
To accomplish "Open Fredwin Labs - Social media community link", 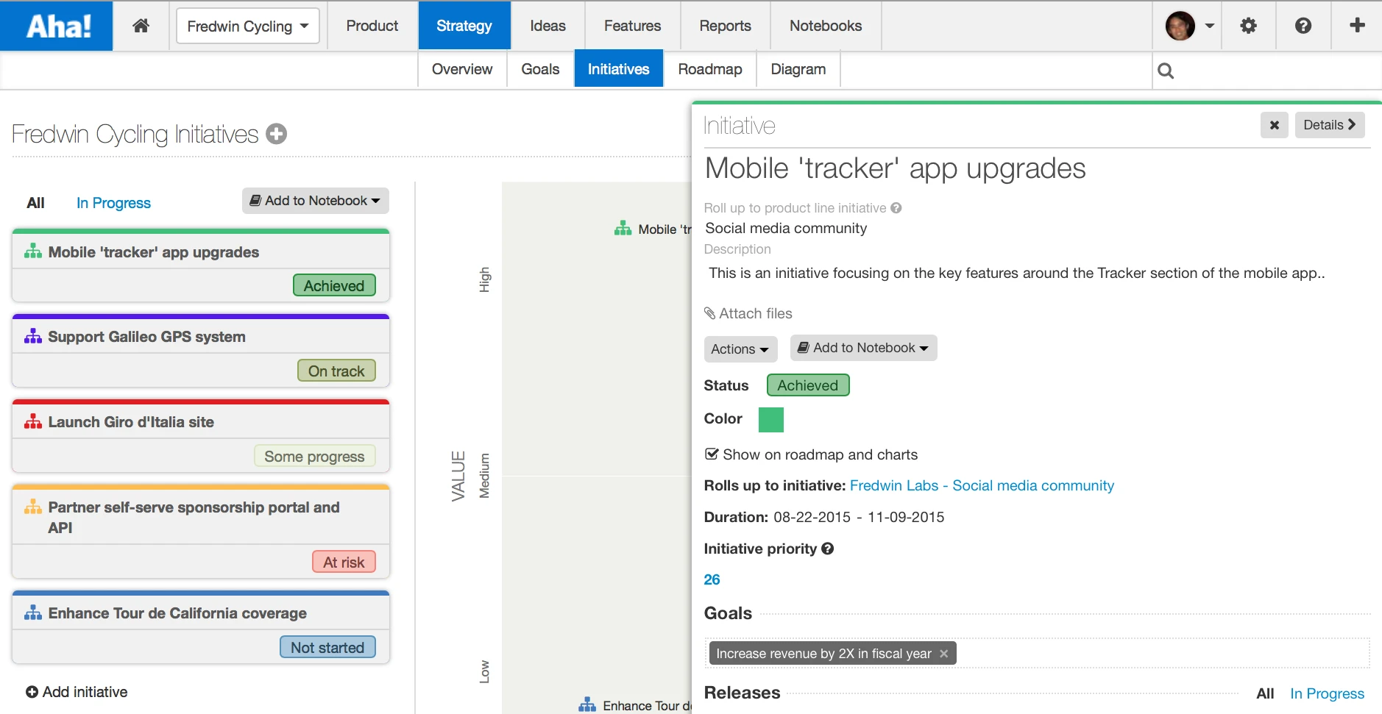I will tap(982, 485).
